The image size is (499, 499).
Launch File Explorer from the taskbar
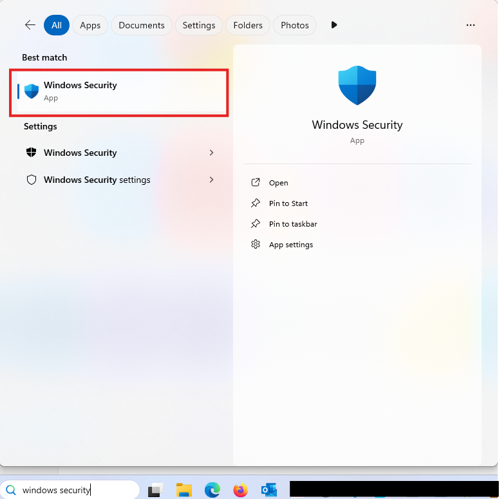[184, 490]
